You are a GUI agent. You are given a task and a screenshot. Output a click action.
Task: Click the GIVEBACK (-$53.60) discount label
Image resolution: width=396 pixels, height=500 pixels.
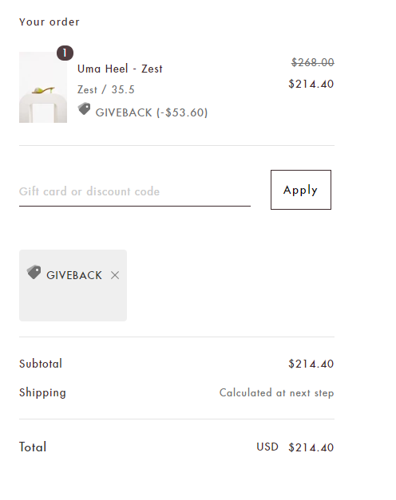tap(152, 112)
